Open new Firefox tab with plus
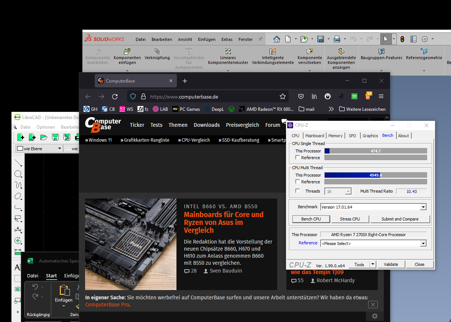 click(x=185, y=81)
